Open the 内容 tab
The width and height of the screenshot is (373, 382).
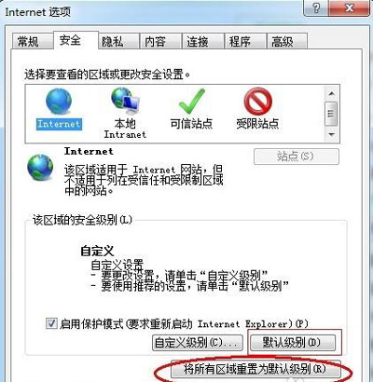(155, 41)
